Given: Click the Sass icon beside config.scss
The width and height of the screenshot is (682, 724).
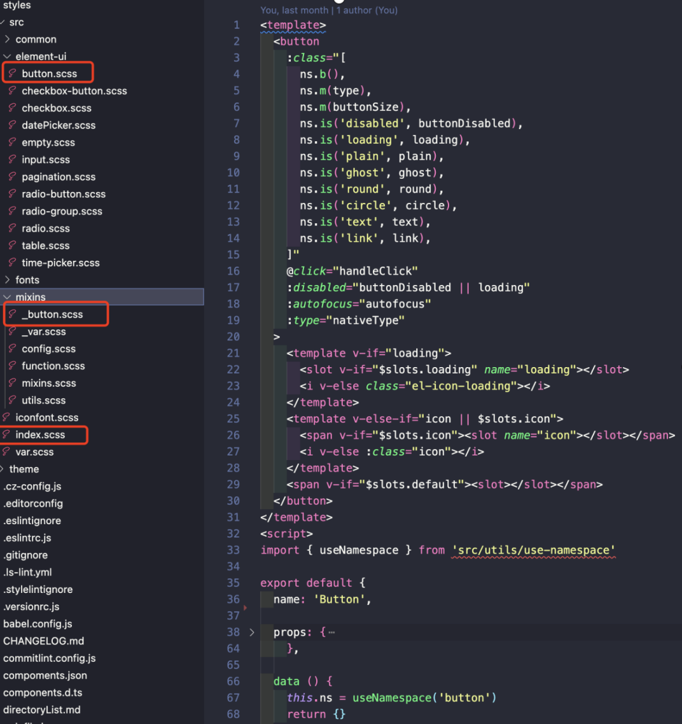Looking at the screenshot, I should pyautogui.click(x=13, y=348).
